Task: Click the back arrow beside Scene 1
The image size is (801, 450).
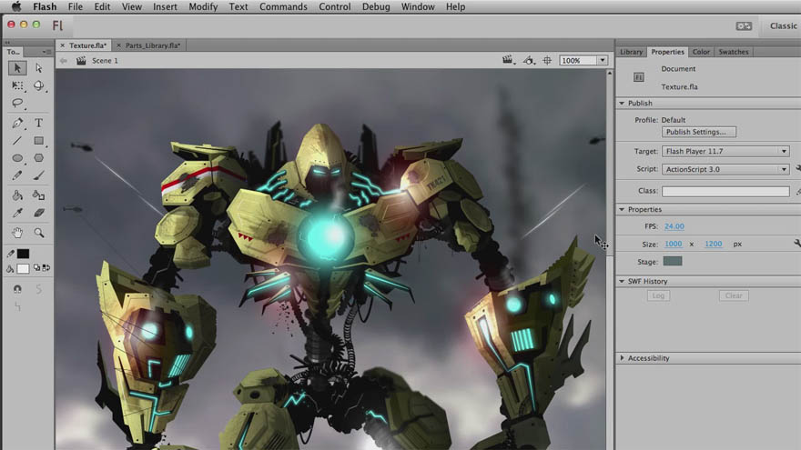Action: (x=64, y=61)
